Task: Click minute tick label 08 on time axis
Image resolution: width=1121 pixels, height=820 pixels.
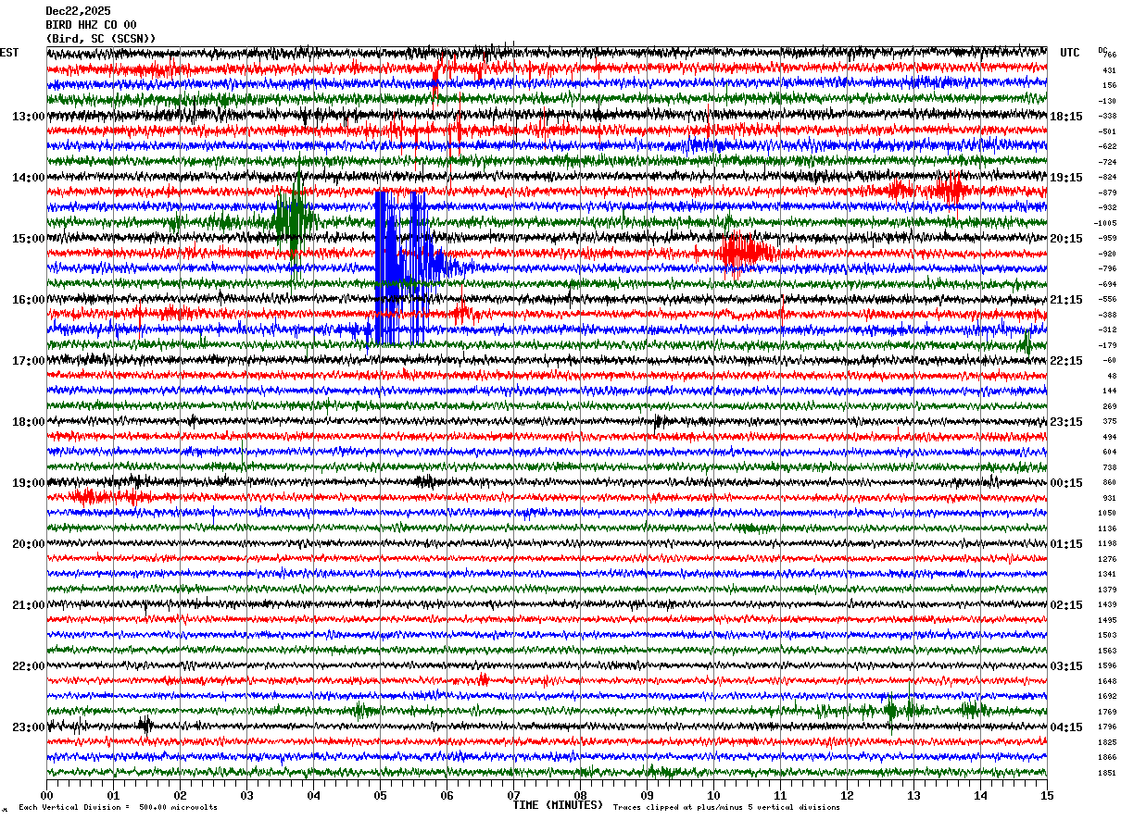Action: 580,795
